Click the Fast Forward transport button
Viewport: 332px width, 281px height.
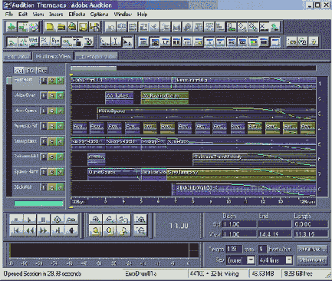[x=44, y=231]
